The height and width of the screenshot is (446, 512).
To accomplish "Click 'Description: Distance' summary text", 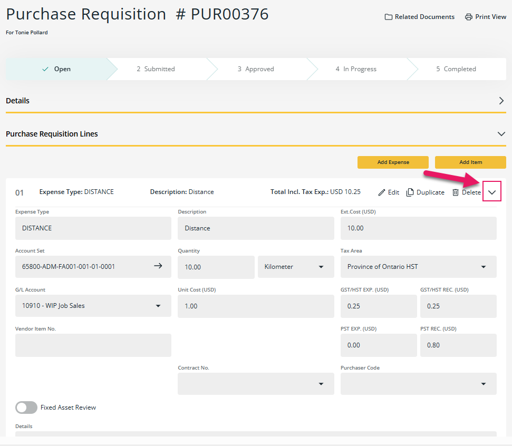I will point(182,192).
